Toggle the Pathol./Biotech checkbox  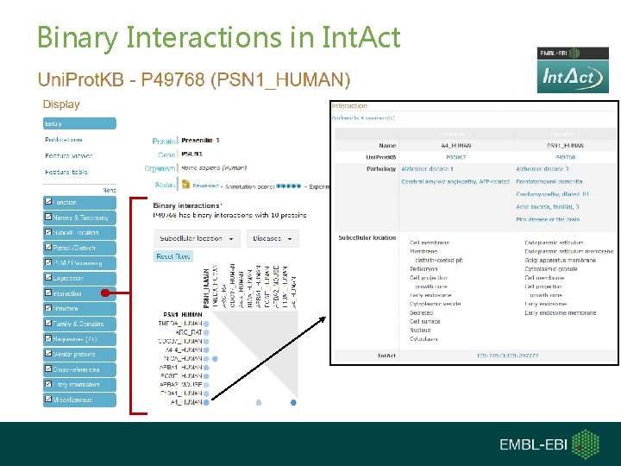(x=48, y=248)
